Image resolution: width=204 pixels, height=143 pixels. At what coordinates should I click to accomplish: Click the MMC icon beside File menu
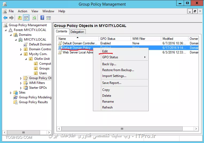tap(5, 11)
